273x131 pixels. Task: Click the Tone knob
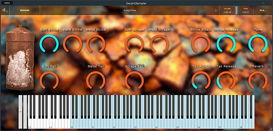tap(258, 44)
